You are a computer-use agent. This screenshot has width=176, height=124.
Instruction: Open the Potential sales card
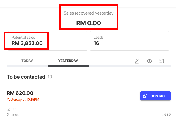tap(48, 41)
